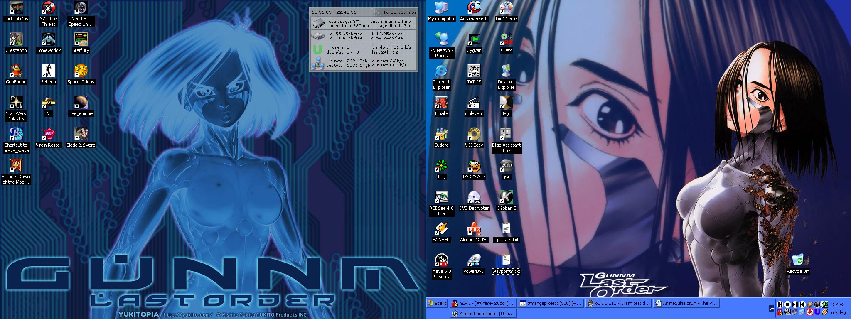Select the Eudora mail icon

click(x=441, y=137)
